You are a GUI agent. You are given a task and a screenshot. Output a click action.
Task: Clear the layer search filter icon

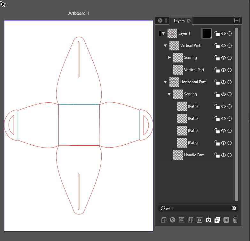(234, 208)
